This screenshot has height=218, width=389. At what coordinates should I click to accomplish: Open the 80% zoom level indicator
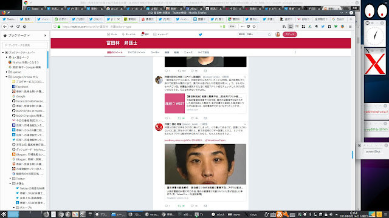coord(232,27)
